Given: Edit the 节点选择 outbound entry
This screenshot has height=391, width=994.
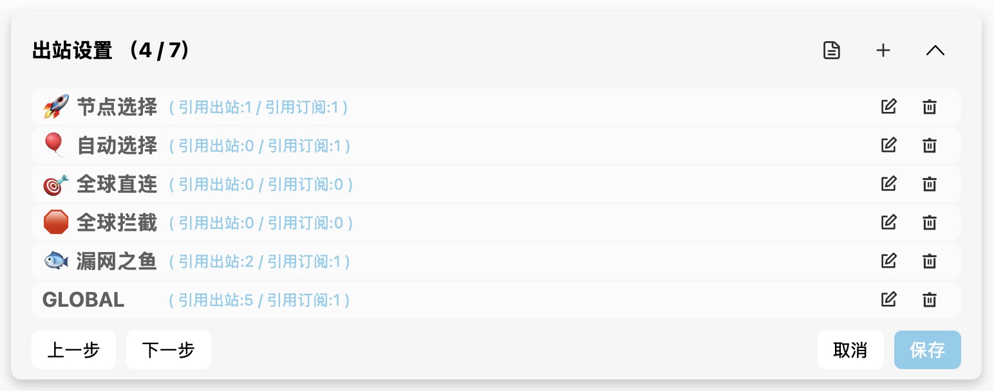Looking at the screenshot, I should click(888, 107).
